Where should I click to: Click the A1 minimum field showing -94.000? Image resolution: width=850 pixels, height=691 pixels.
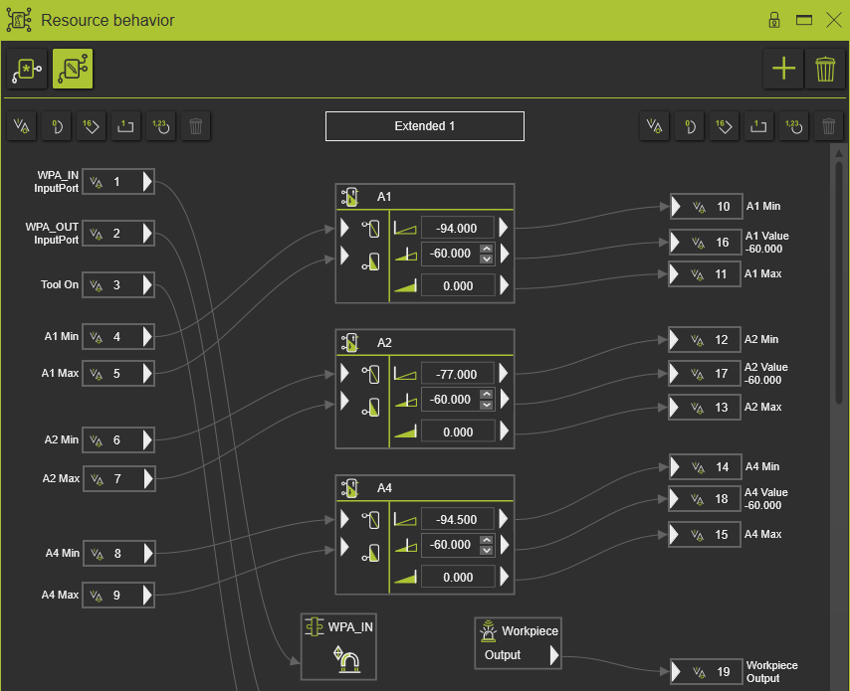tap(457, 228)
